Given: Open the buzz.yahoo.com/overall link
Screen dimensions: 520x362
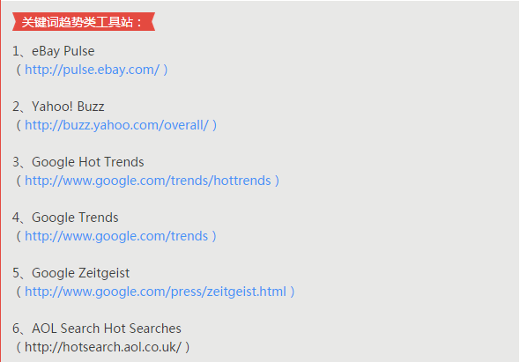Looking at the screenshot, I should (116, 125).
